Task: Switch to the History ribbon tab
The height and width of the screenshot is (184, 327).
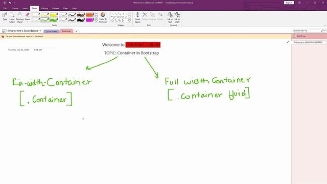Action: click(44, 8)
